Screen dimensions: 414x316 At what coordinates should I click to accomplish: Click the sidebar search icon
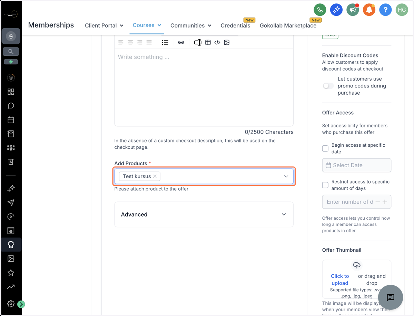pyautogui.click(x=11, y=52)
